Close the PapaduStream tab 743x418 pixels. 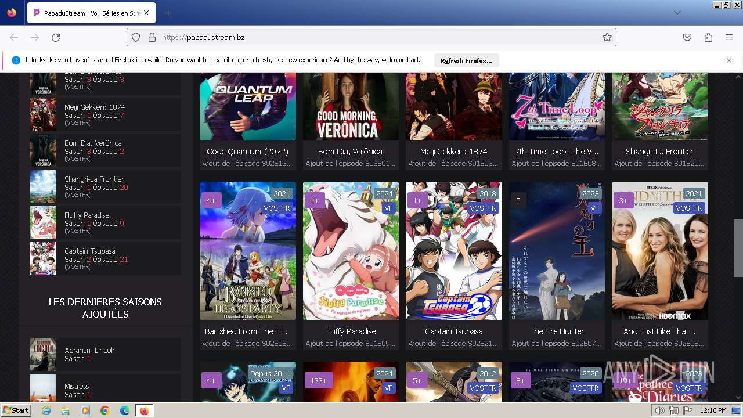(146, 13)
